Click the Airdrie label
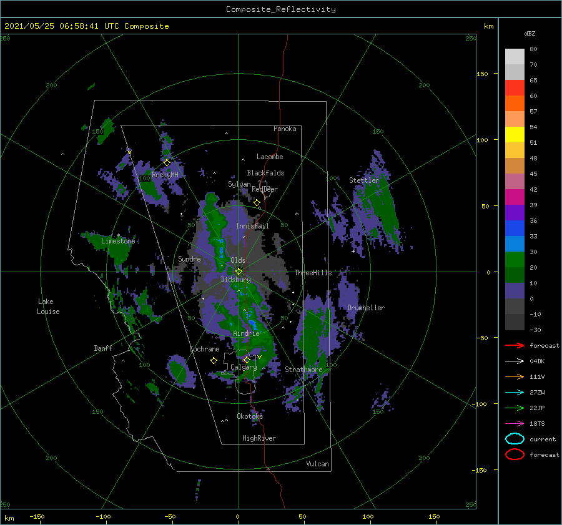The width and height of the screenshot is (562, 525). [246, 333]
